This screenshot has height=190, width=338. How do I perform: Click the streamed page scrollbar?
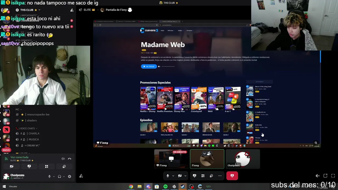320,57
